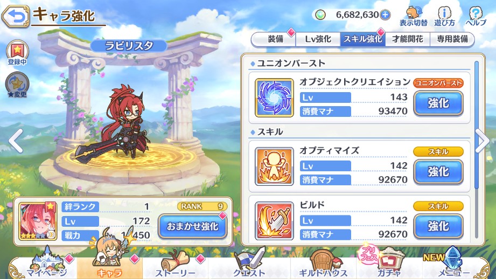Image resolution: width=496 pixels, height=279 pixels.
Task: Go to the previous character arrow
Action: click(x=16, y=141)
